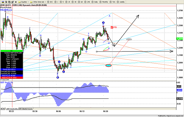
Task: Click the black plus icon in the toolbar
Action: pos(16,2)
